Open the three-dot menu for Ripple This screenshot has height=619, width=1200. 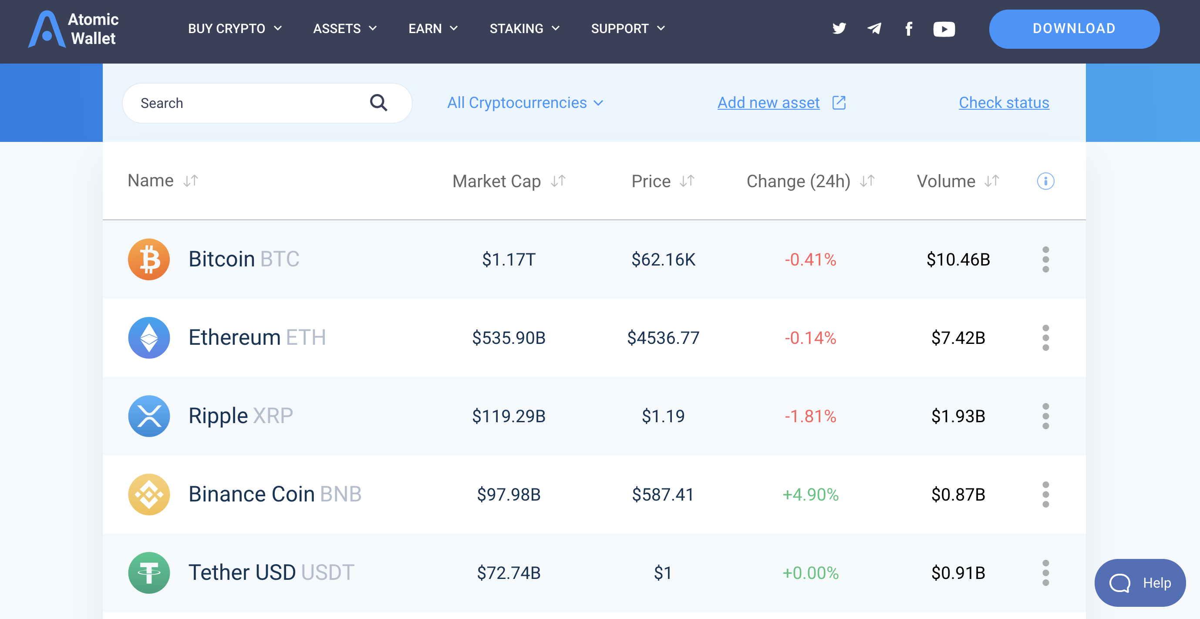tap(1045, 415)
